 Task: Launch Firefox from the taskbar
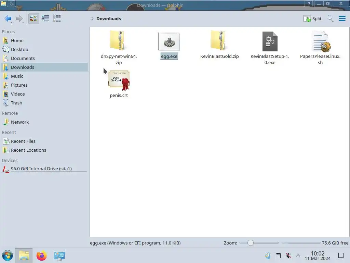41,255
